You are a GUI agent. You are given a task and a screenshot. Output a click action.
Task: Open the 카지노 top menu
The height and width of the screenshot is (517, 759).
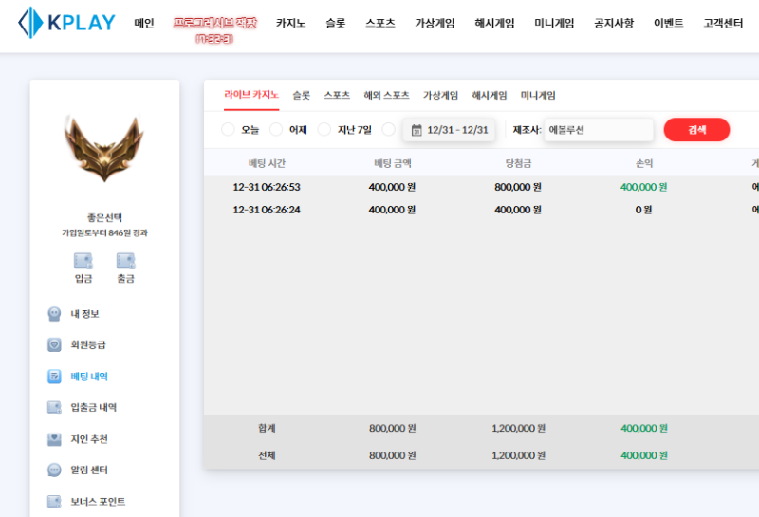(x=291, y=24)
